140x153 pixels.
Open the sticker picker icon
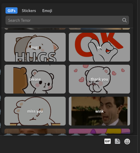click(x=117, y=141)
